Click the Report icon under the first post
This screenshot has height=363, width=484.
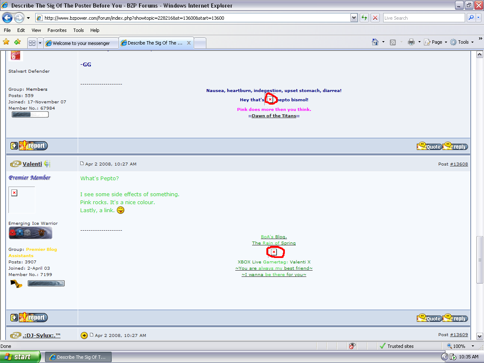(33, 145)
